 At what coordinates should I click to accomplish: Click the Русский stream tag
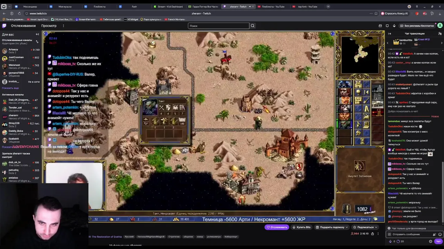click(x=129, y=237)
